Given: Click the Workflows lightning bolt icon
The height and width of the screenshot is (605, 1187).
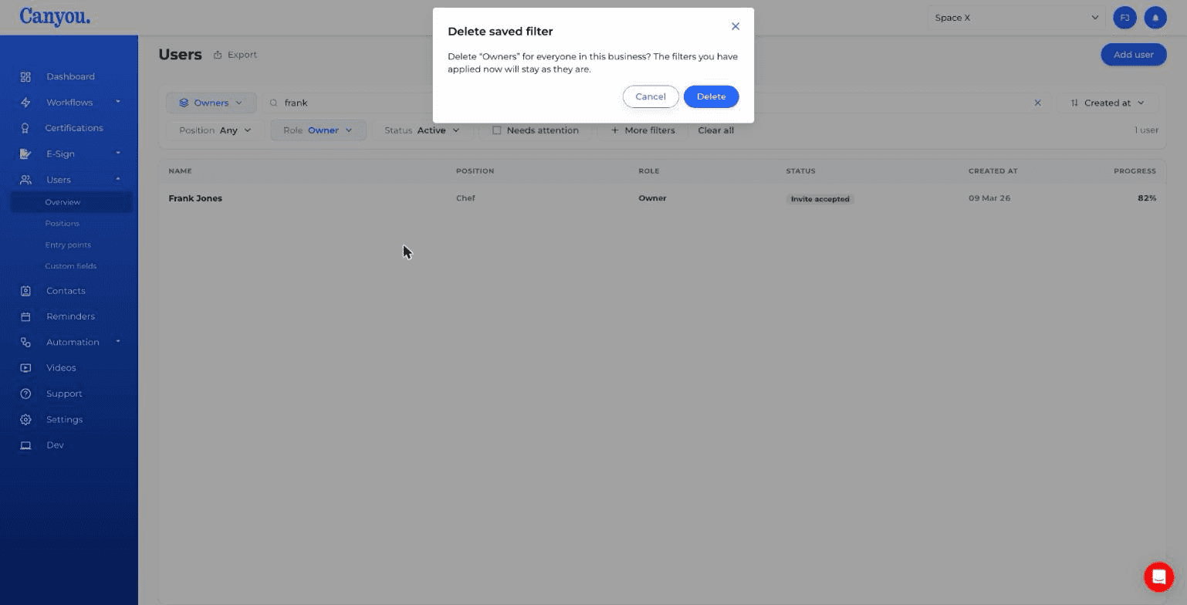Looking at the screenshot, I should coord(25,103).
